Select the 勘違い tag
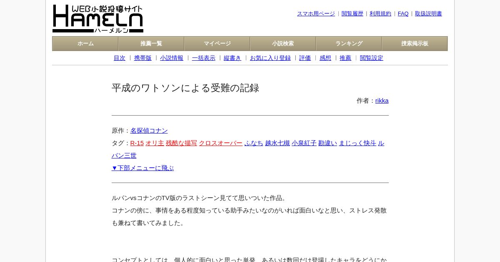Screen dimensions: 500x262 (x=328, y=143)
